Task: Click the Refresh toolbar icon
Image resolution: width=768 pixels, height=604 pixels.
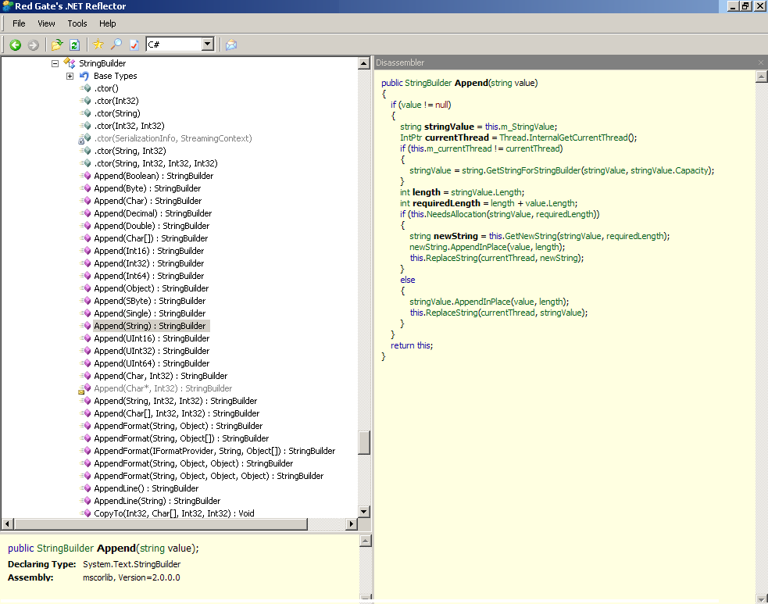Action: click(74, 45)
